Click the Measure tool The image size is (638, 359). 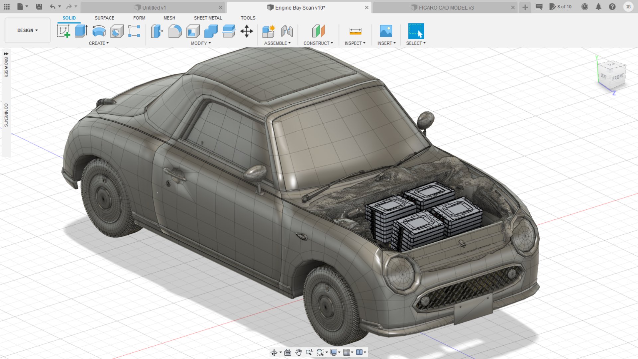point(355,31)
